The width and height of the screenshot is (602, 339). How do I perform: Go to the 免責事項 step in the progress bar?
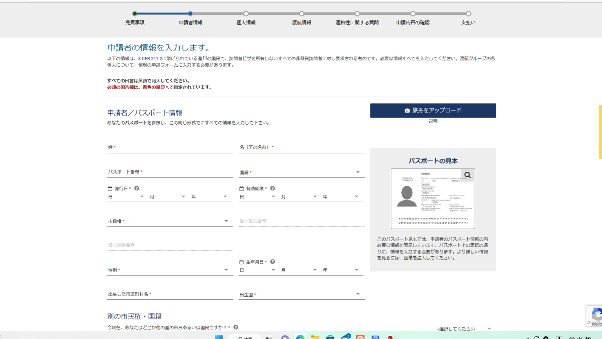[135, 14]
